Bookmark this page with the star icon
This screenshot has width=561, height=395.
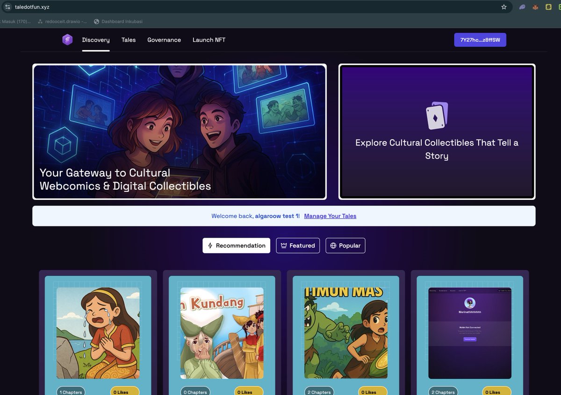click(x=504, y=7)
